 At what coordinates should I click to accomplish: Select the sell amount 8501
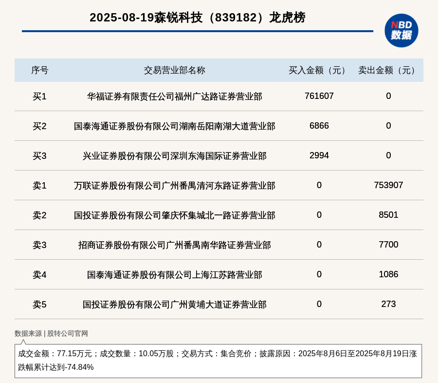pyautogui.click(x=388, y=214)
